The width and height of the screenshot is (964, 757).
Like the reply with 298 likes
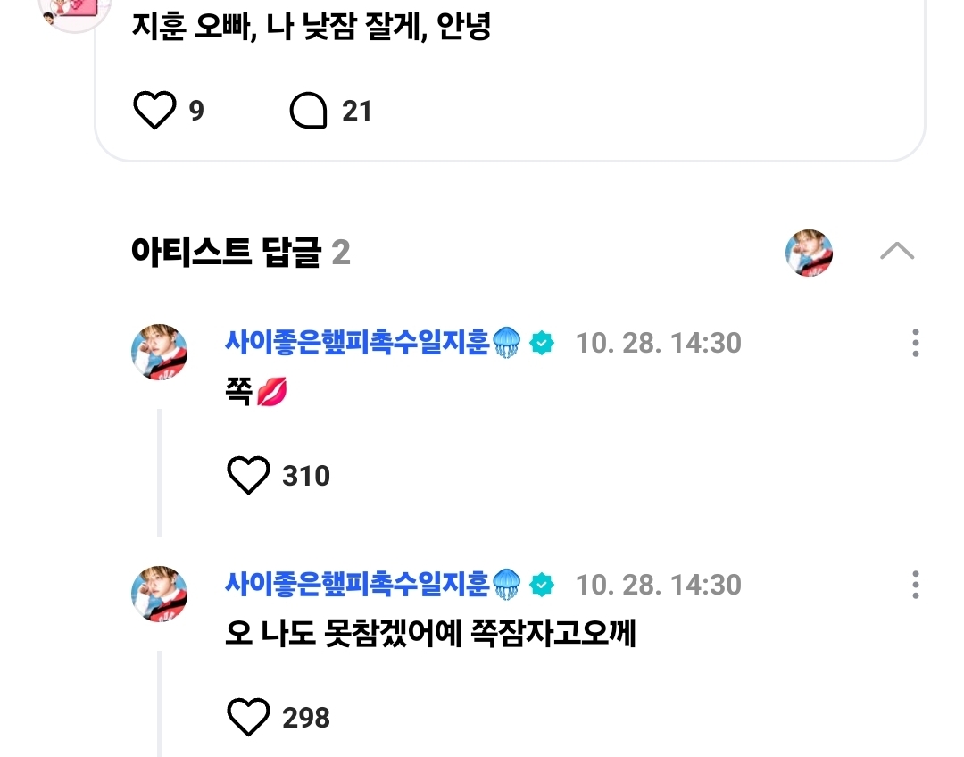pos(248,717)
